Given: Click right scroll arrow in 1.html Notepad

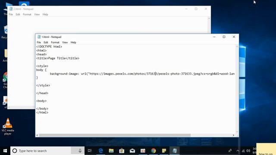Looking at the screenshot, I should point(233,135).
